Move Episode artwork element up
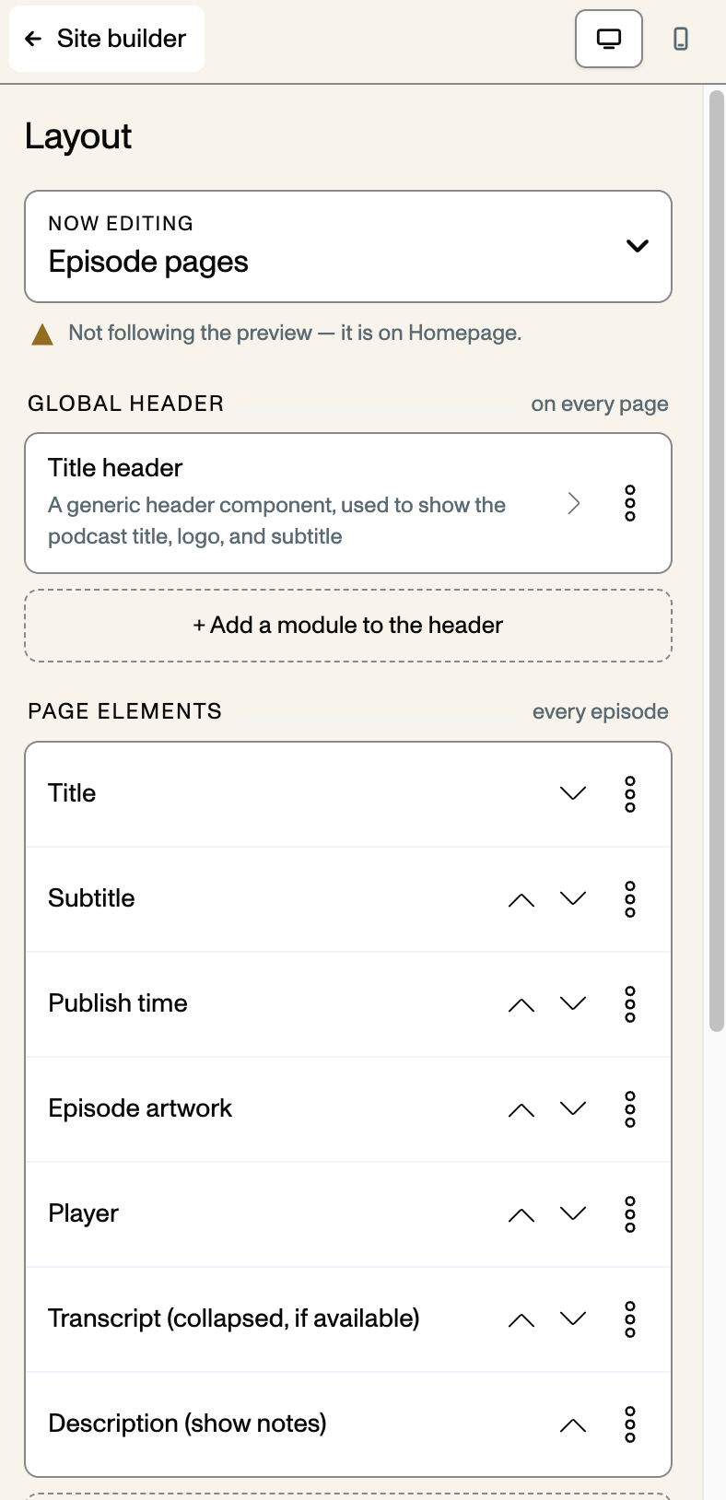Image resolution: width=726 pixels, height=1500 pixels. point(521,1109)
